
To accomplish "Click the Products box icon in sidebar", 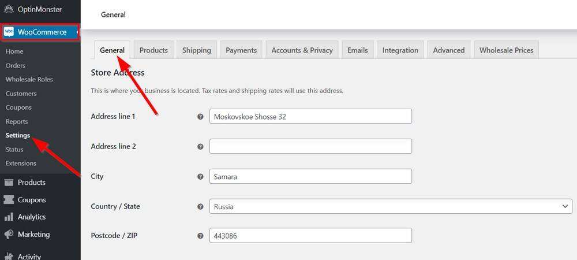I will (x=9, y=183).
